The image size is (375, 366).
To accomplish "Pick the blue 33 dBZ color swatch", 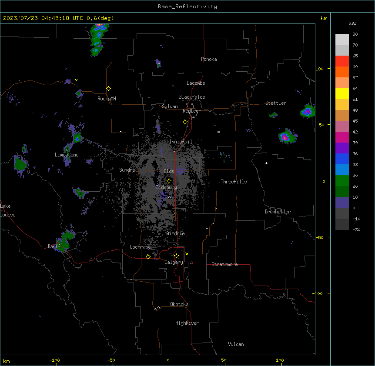I will pos(342,159).
